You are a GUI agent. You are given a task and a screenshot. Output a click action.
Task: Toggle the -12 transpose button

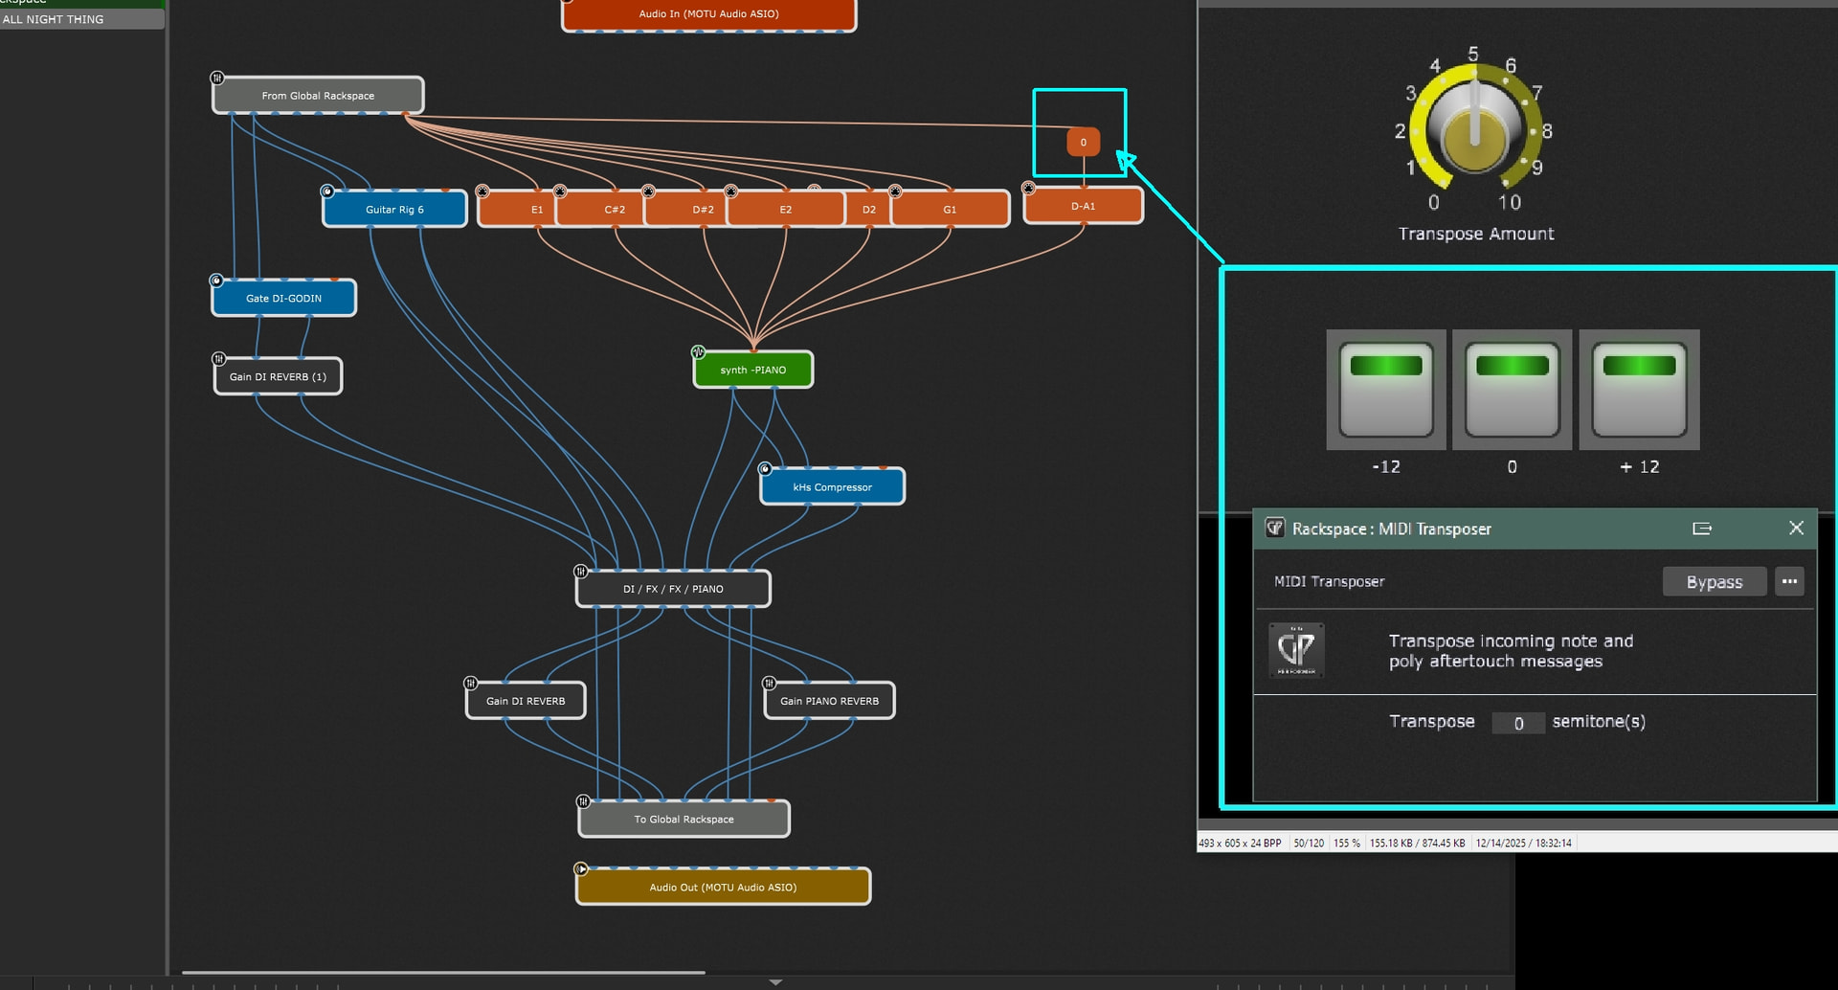point(1385,390)
